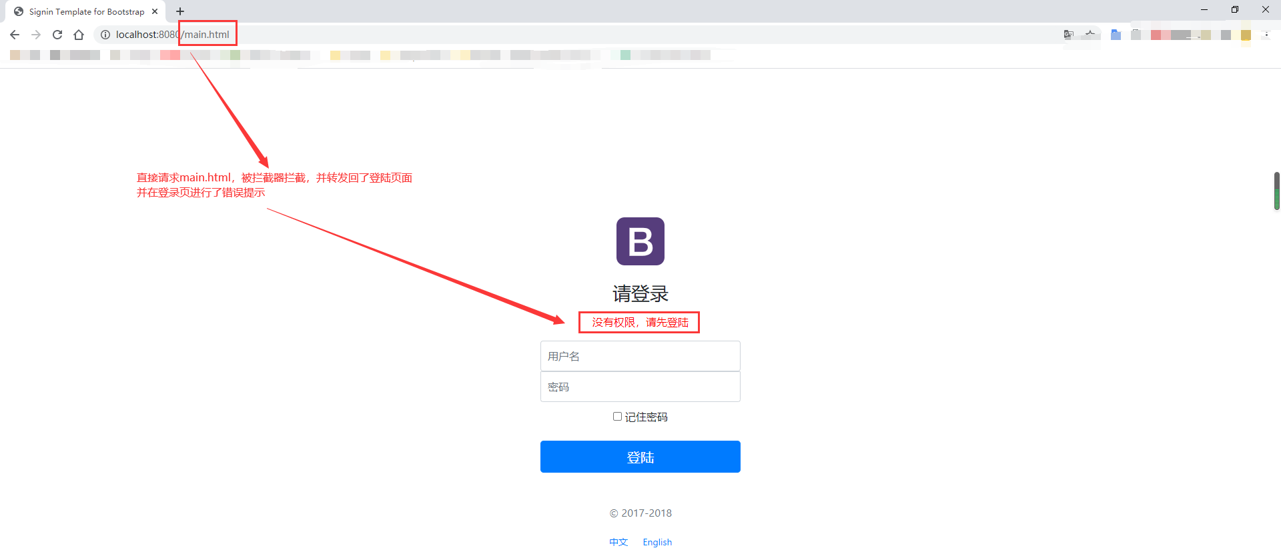Open the home page via the house icon
This screenshot has width=1281, height=554.
pos(79,35)
